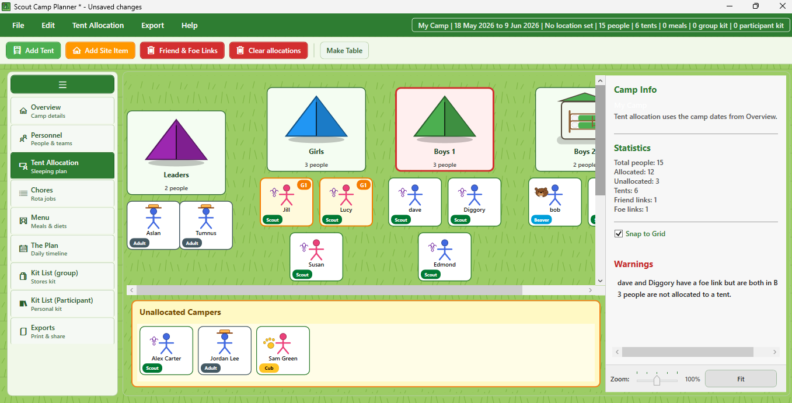Viewport: 792px width, 403px height.
Task: Click the "Friend links: 1" statistic
Action: click(636, 200)
